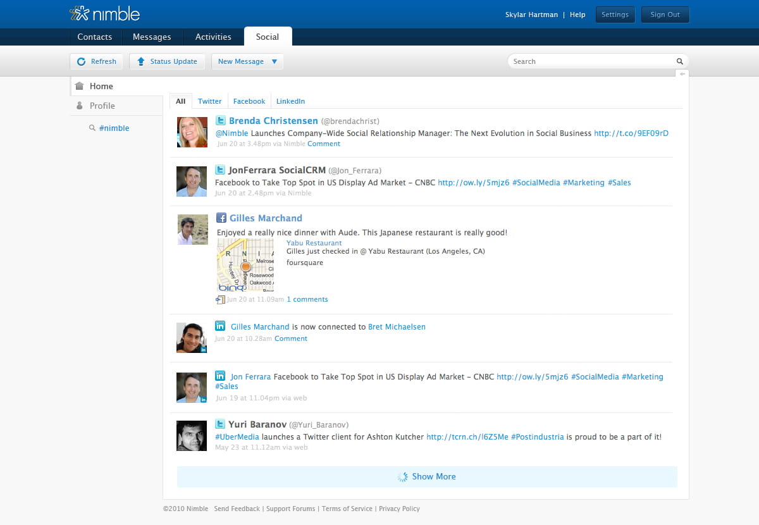Open the http://t.co/9EF09rD link
Viewport: 759px width, 525px height.
631,133
